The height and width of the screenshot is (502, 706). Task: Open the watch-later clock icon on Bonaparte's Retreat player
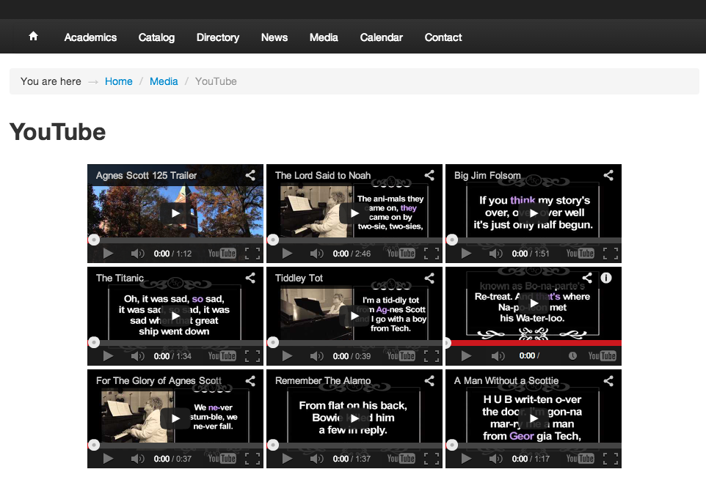click(574, 355)
